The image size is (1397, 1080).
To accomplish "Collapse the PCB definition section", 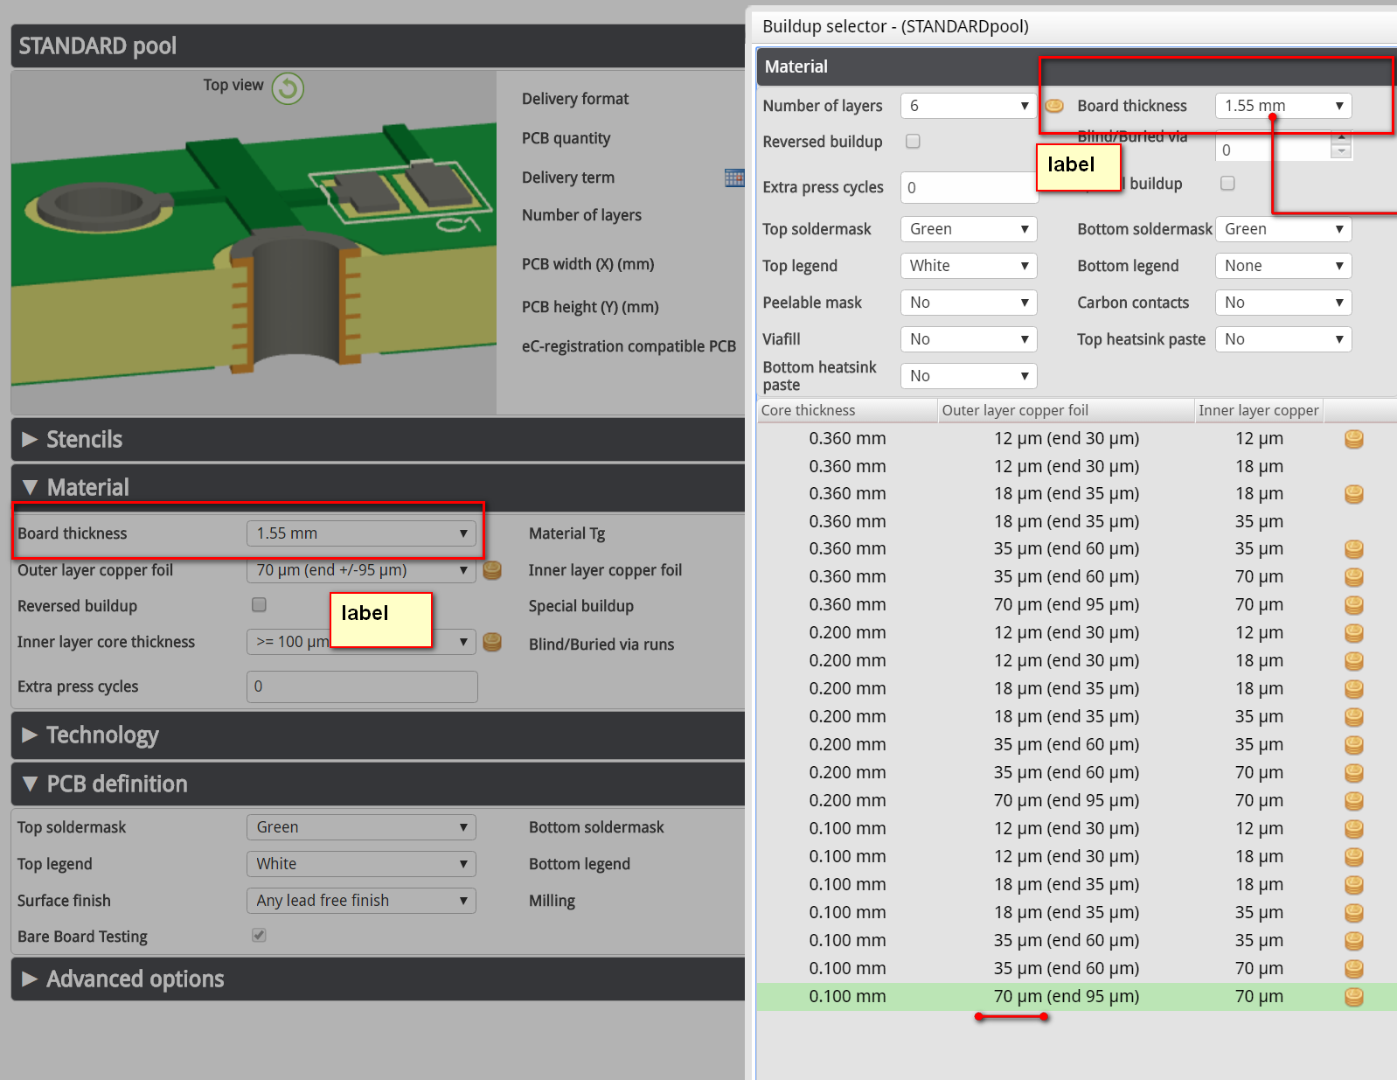I will 378,784.
